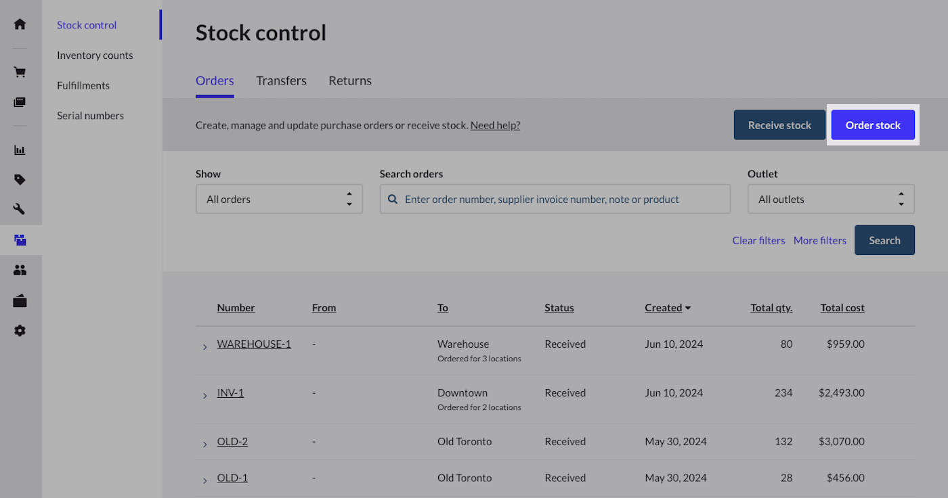Click the Search orders input field

pyautogui.click(x=555, y=199)
